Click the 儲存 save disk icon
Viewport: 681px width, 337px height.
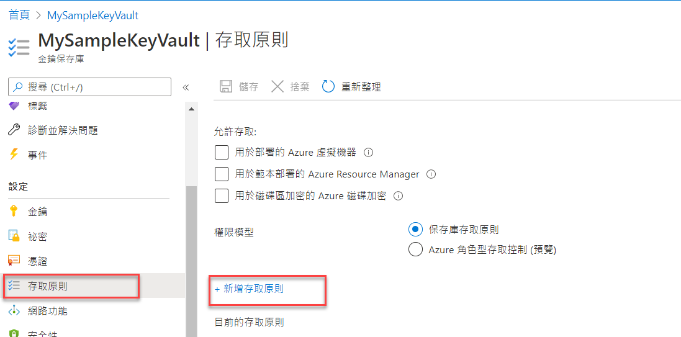click(x=226, y=87)
